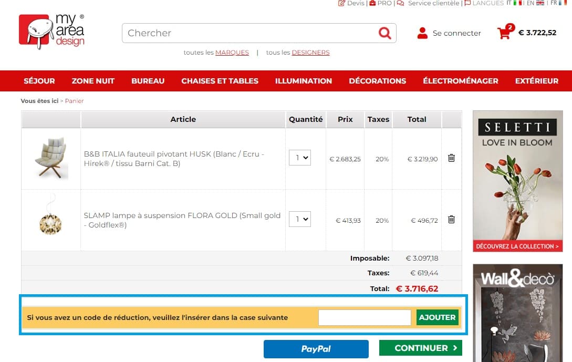Pay with the PayPal button

tap(316, 348)
